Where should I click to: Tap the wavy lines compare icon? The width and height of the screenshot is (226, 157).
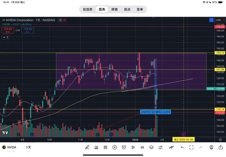171,147
